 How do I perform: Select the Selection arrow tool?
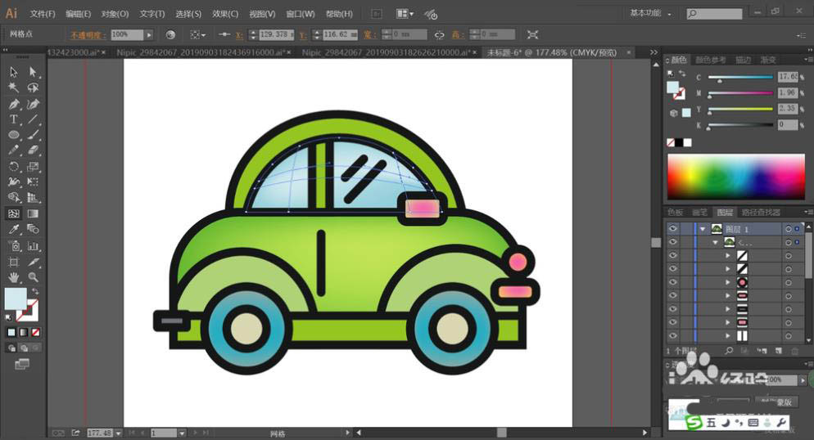(x=14, y=72)
